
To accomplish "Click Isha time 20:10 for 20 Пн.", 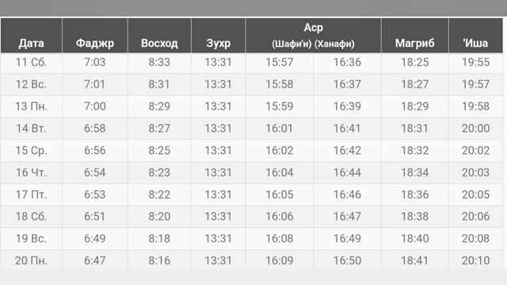I will coord(475,260).
